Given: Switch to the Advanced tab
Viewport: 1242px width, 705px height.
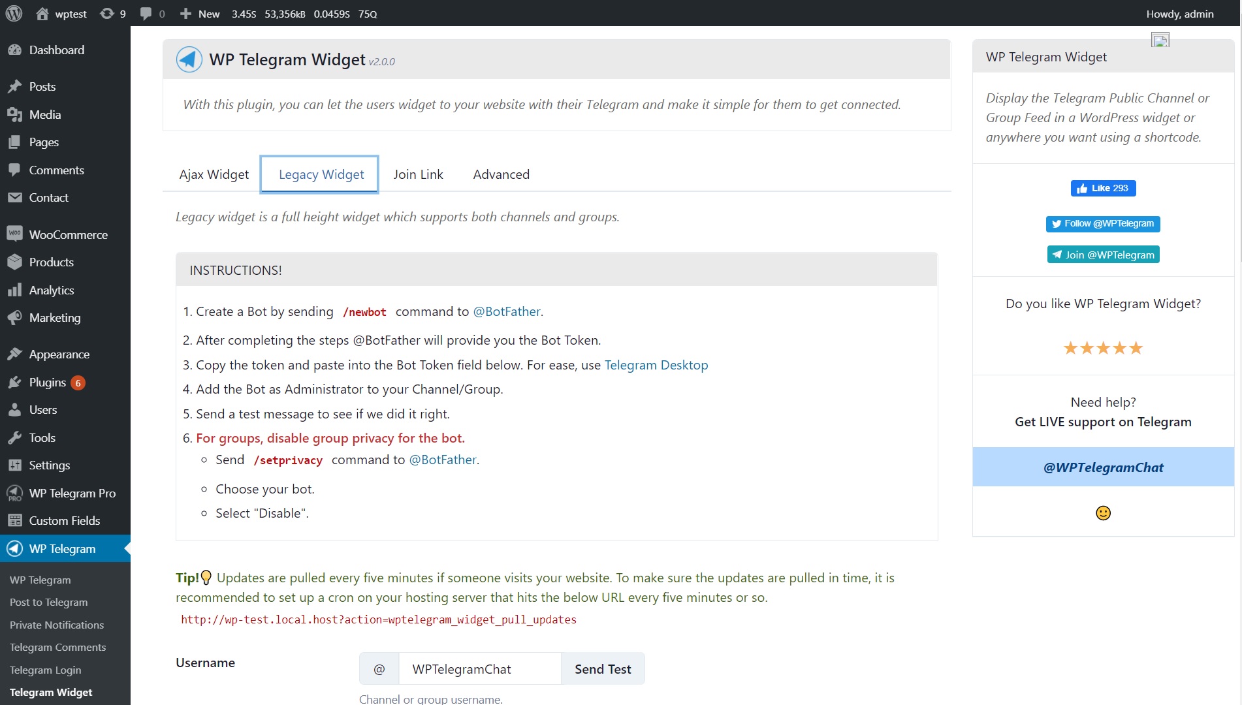Looking at the screenshot, I should pos(502,174).
